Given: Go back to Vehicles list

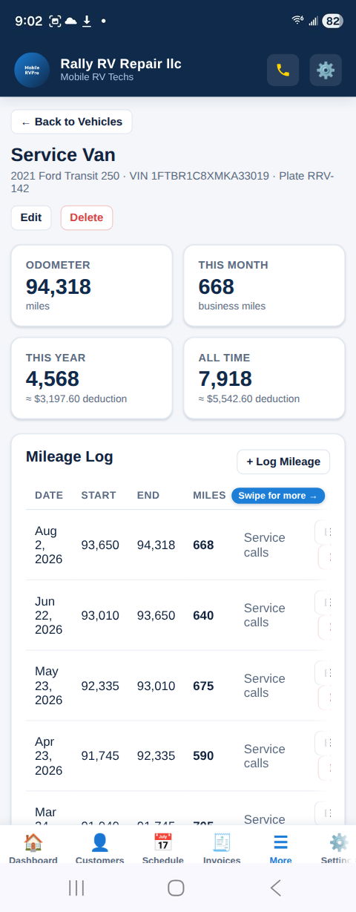Looking at the screenshot, I should click(71, 122).
